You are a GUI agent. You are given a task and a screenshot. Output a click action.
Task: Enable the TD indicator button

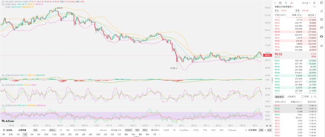tap(61, 130)
